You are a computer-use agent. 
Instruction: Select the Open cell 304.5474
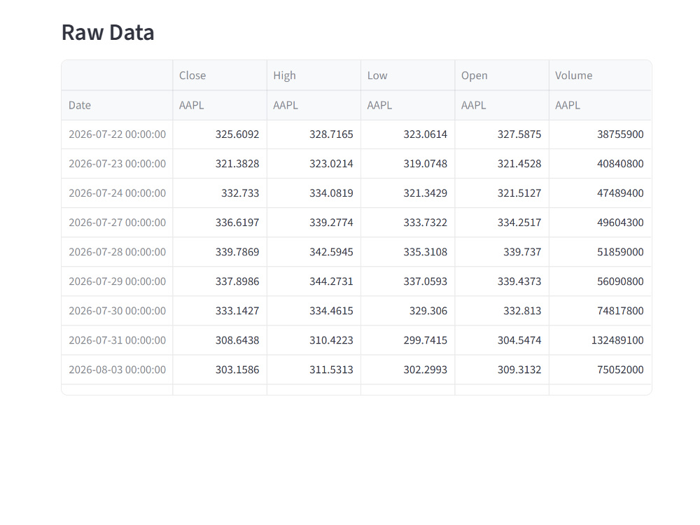[502, 341]
